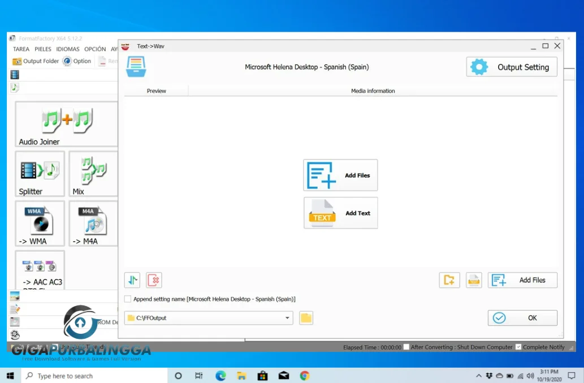Open PIELES menu in FormatFactory
This screenshot has height=383, width=584.
[43, 49]
